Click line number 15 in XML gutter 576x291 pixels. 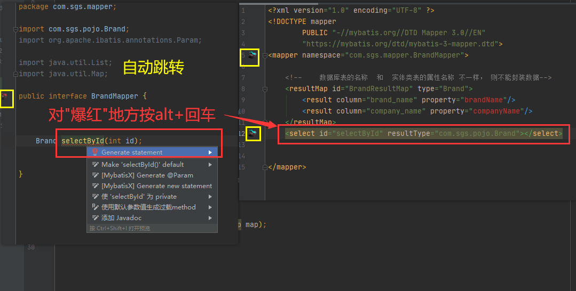(x=241, y=167)
